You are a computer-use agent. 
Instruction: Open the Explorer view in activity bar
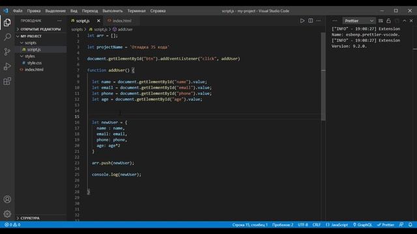pyautogui.click(x=7, y=23)
